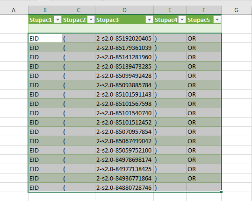
Task: Select column B header
Action: pyautogui.click(x=45, y=10)
